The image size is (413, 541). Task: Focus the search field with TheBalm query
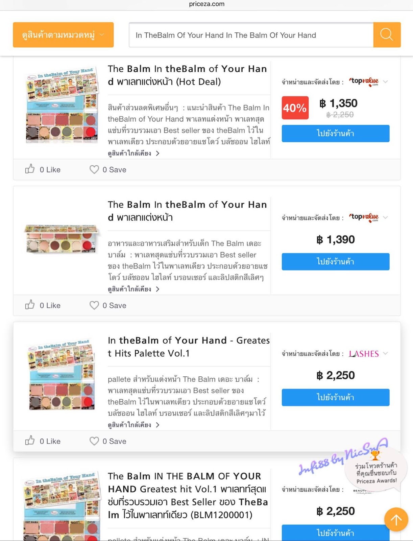pyautogui.click(x=251, y=35)
